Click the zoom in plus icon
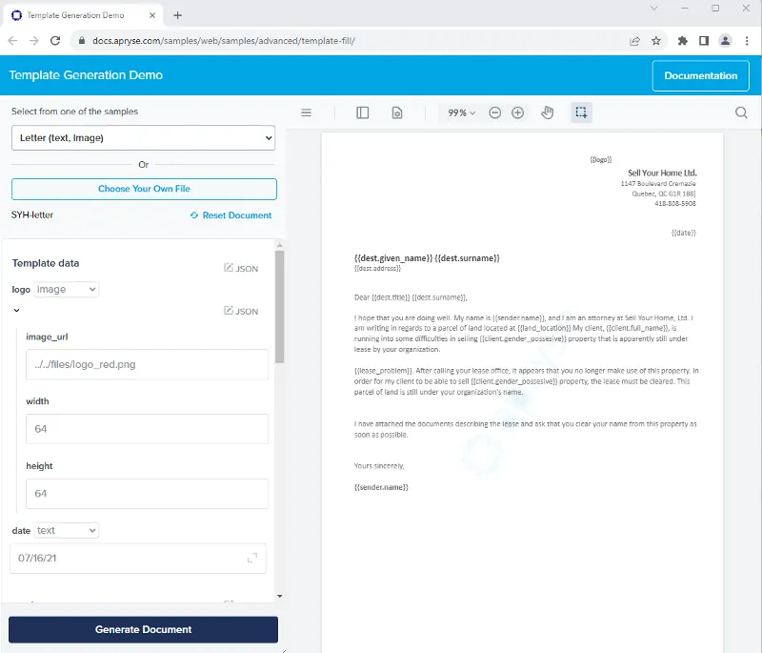Screen dimensions: 762x653 517,112
